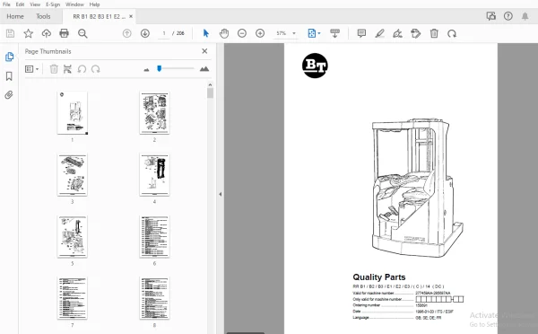This screenshot has width=538, height=334.
Task: Click the thumbnail size slider handle
Action: tap(160, 69)
